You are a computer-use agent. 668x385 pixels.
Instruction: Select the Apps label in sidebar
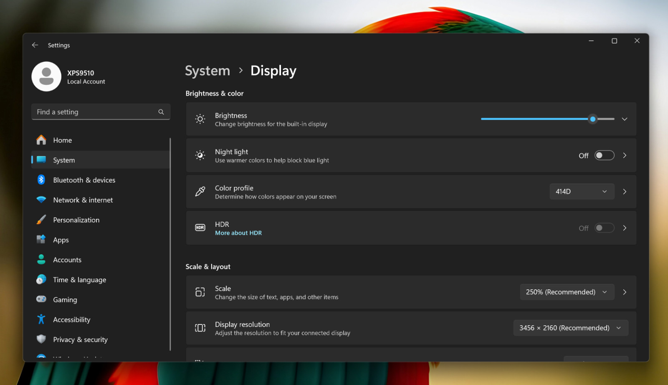[61, 240]
